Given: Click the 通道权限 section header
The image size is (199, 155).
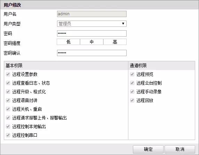Looking at the screenshot, I should tap(161, 65).
